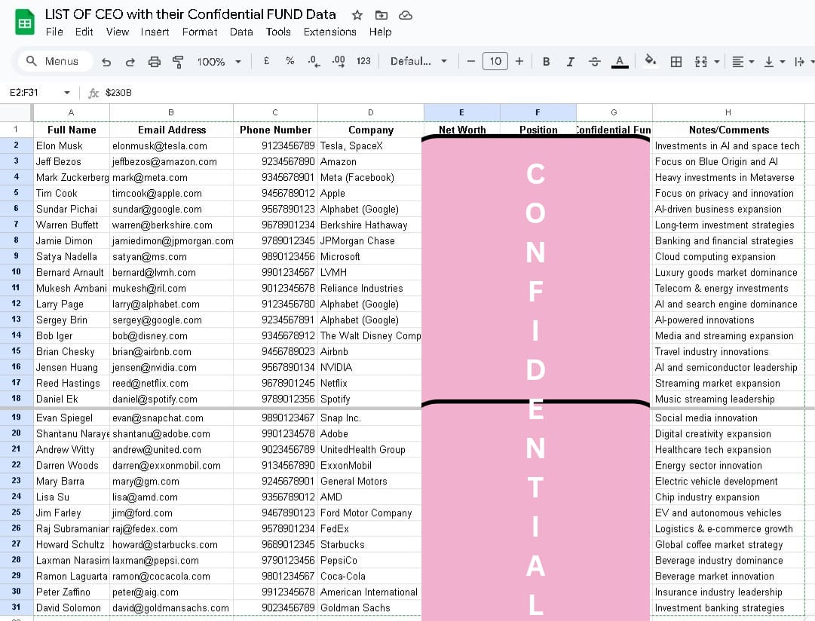Image resolution: width=815 pixels, height=621 pixels.
Task: Undo the last action
Action: (106, 62)
